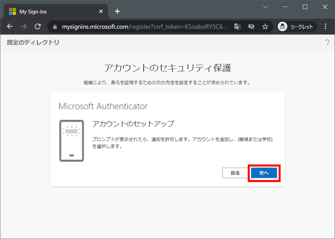Reload the page with refresh icon
The image size is (335, 239).
[x=38, y=26]
